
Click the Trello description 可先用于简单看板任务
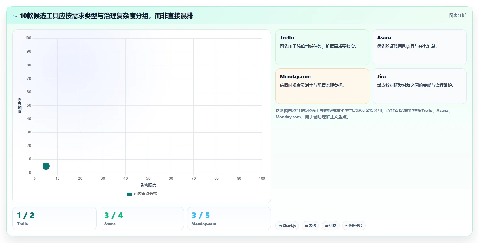[x=319, y=46]
